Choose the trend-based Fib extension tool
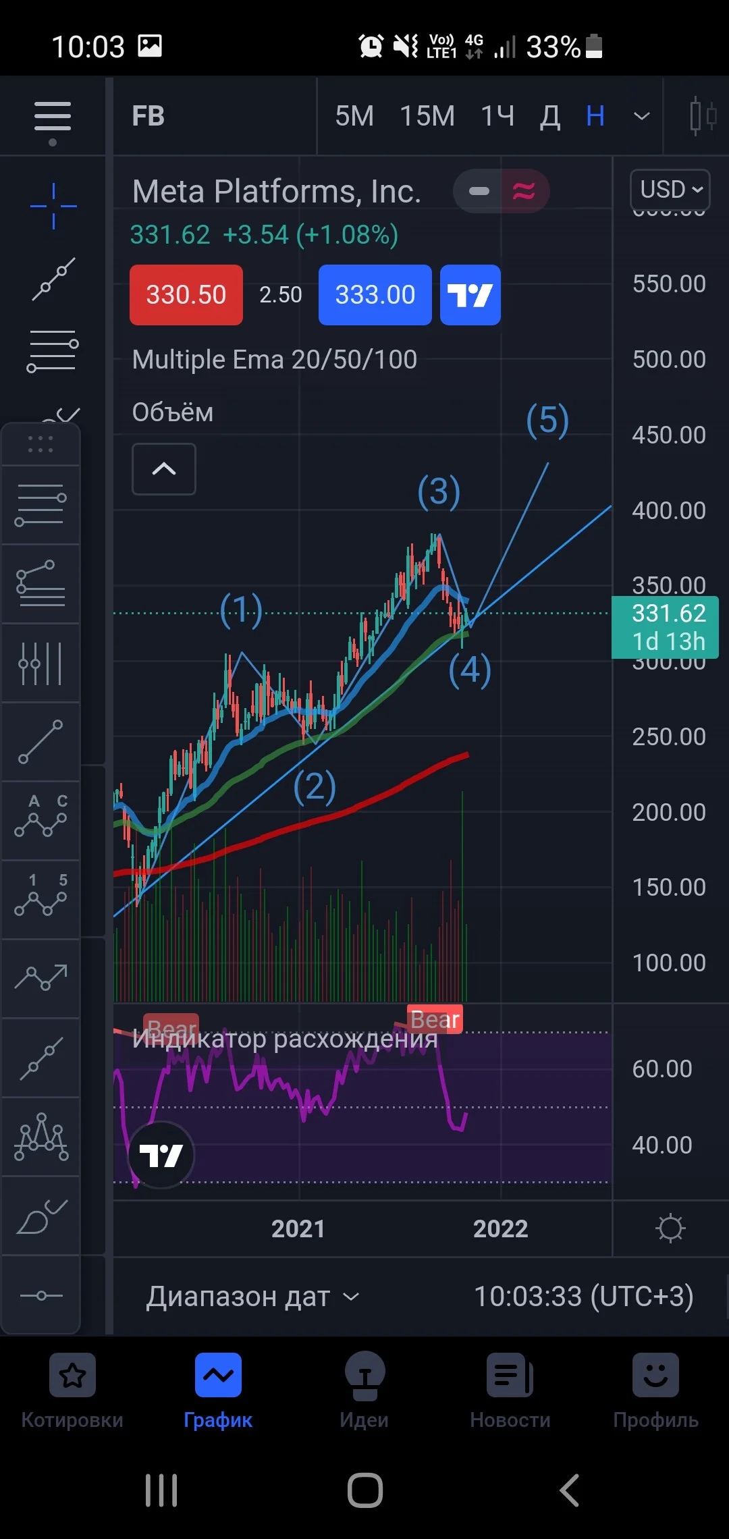 [40, 584]
